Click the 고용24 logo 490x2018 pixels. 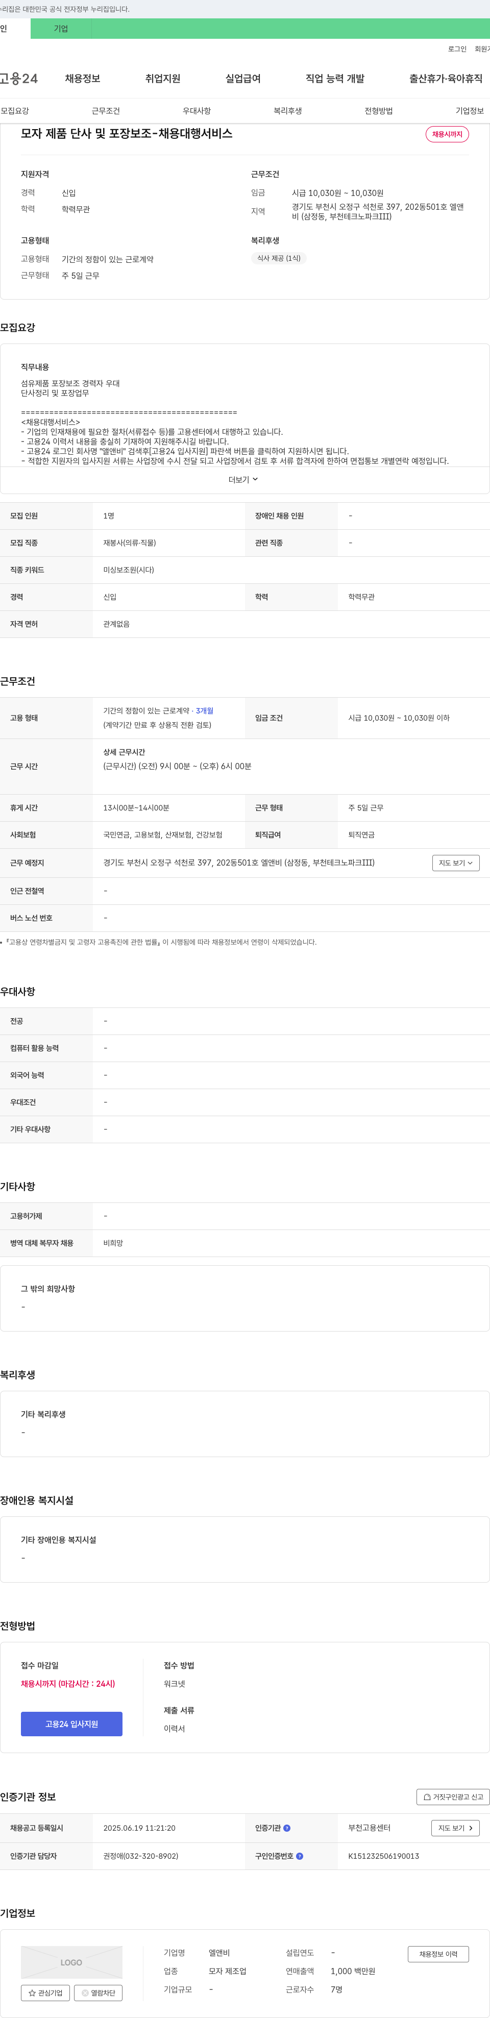coord(19,78)
